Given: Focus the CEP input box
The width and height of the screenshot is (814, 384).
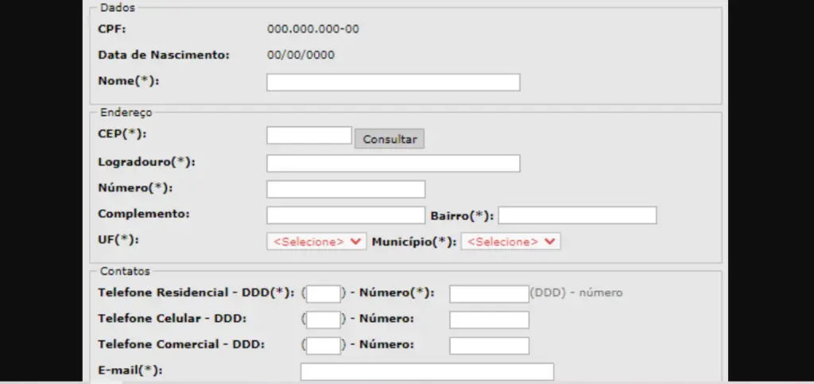Looking at the screenshot, I should pyautogui.click(x=308, y=136).
